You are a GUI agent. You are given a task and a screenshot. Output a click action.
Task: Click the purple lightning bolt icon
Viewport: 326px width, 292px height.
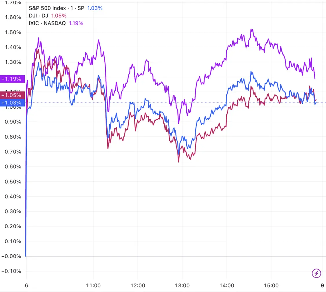pos(316,273)
